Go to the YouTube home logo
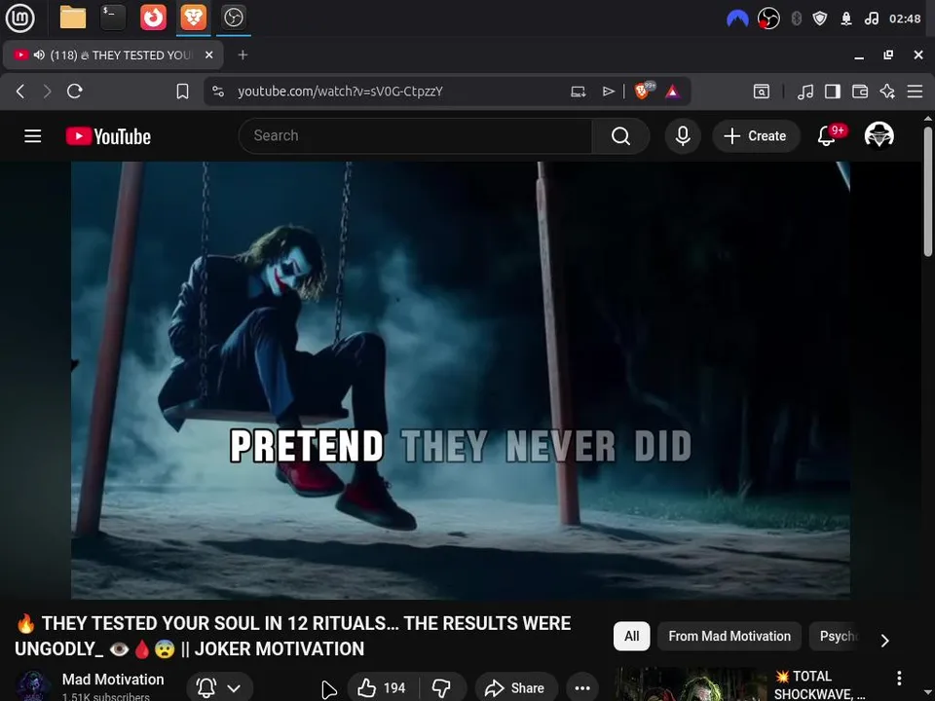 tap(108, 136)
